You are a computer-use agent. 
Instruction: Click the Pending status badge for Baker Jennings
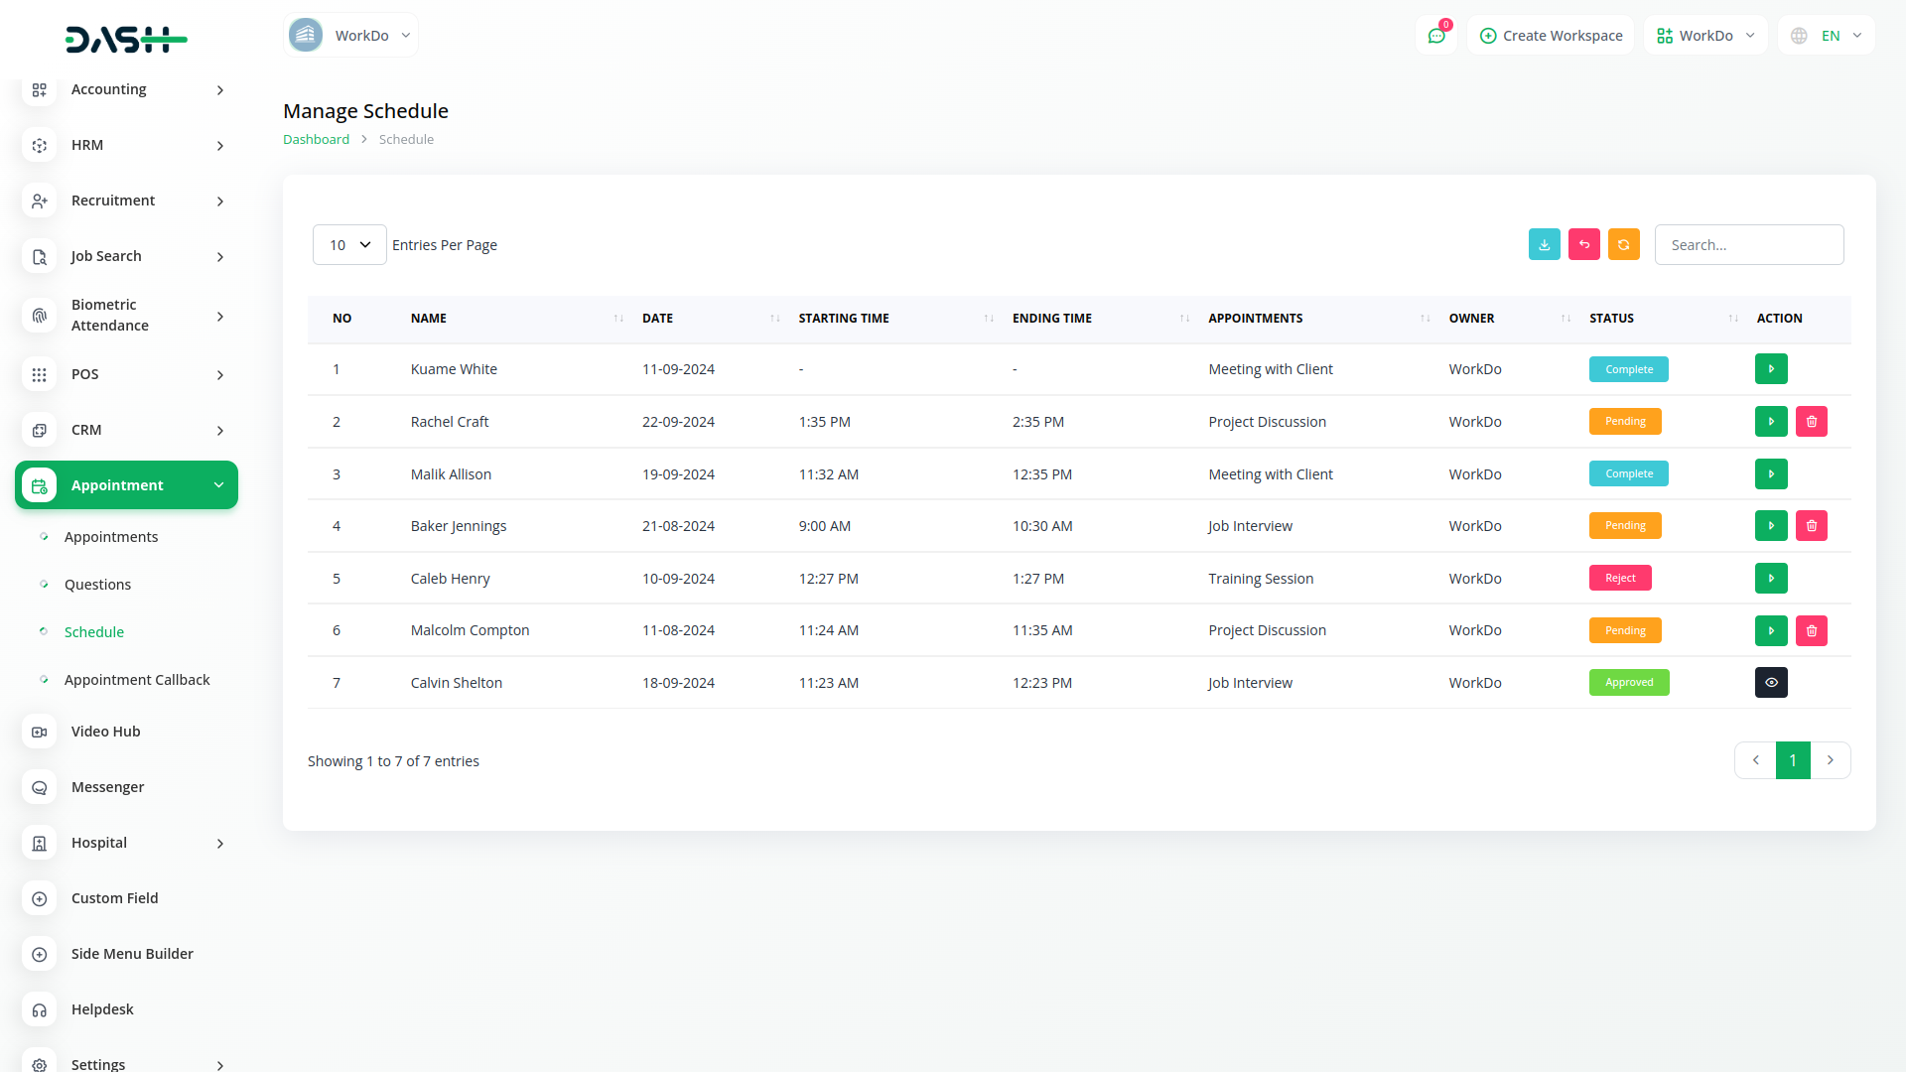tap(1624, 526)
